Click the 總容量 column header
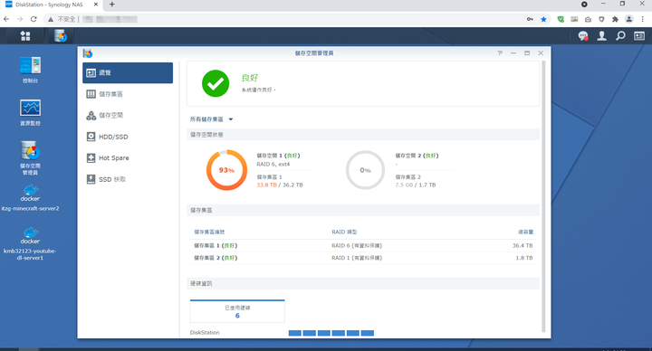Screen dimensions: 652x351 tap(525, 232)
